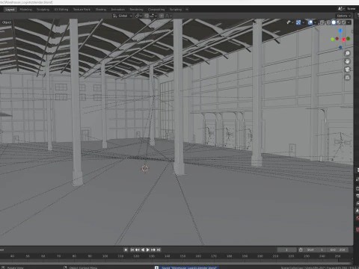Viewport: 359px width, 269px height.
Task: Switch to the Layout workspace tab
Action: tap(10, 10)
